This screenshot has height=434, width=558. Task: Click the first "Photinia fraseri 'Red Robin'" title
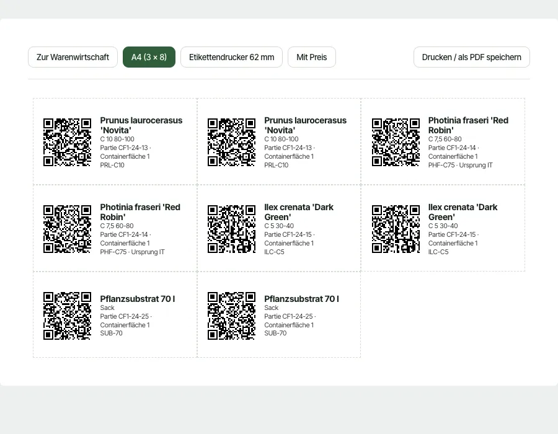coord(468,125)
